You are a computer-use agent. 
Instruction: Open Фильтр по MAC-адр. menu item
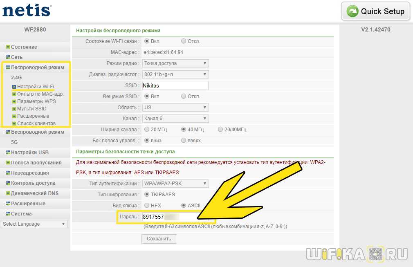point(40,94)
